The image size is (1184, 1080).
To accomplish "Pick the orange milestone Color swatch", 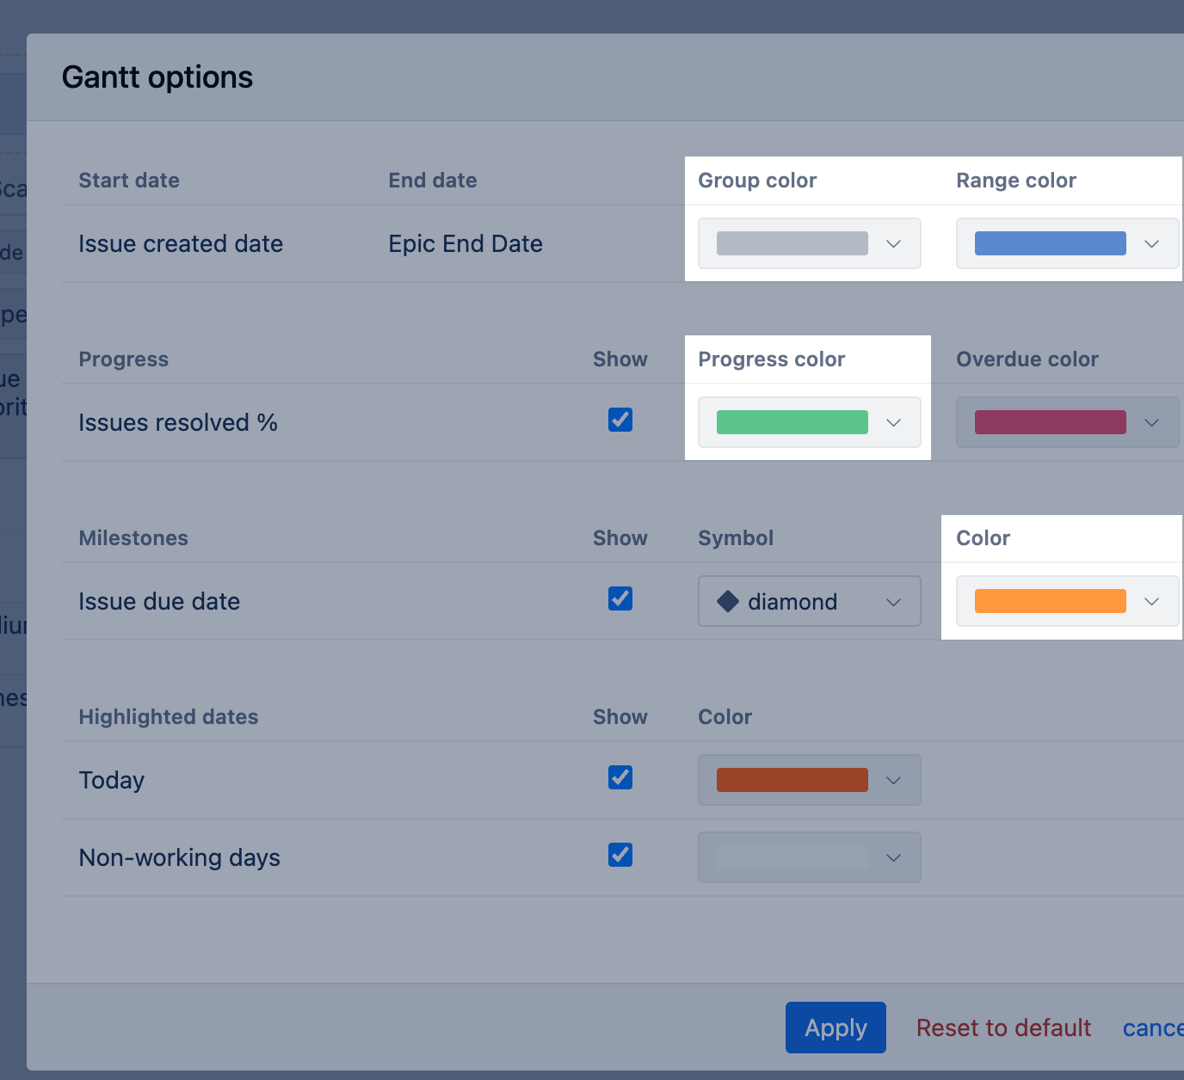I will pos(1050,601).
